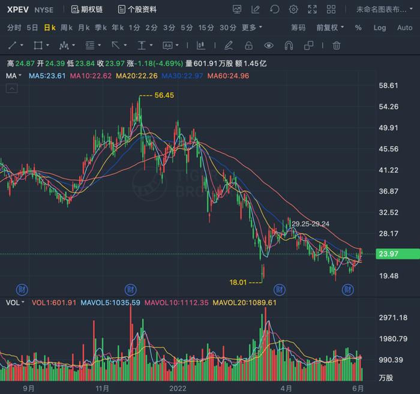
Task: Open the 前复权 adjustment dropdown
Action: (330, 28)
